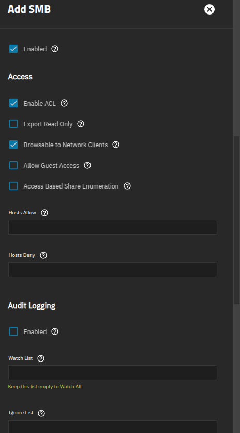Open Access Based Share Enumeration help
The height and width of the screenshot is (433, 240).
(x=127, y=186)
